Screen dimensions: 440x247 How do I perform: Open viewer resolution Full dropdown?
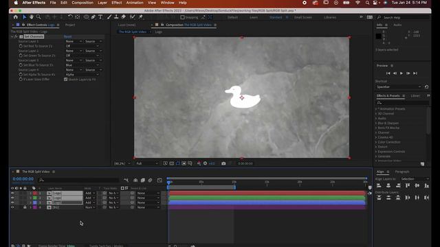coord(147,163)
